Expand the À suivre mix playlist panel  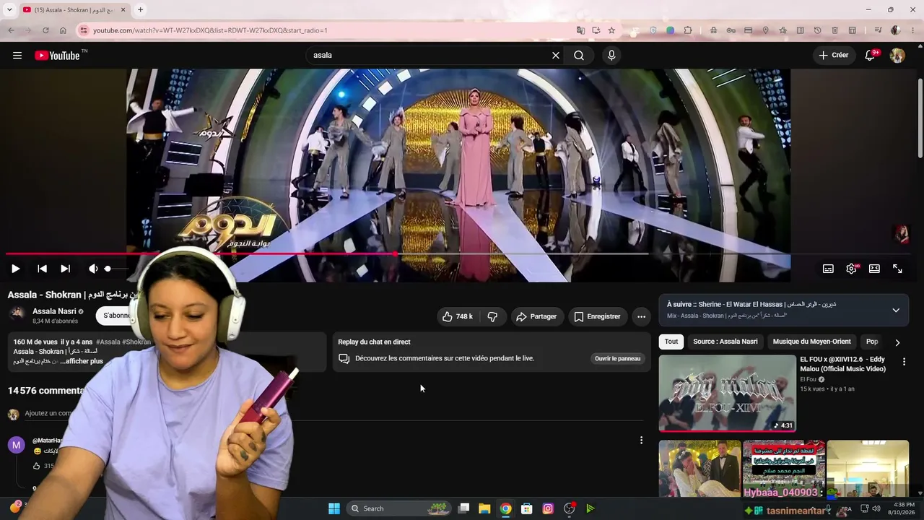[x=896, y=311]
